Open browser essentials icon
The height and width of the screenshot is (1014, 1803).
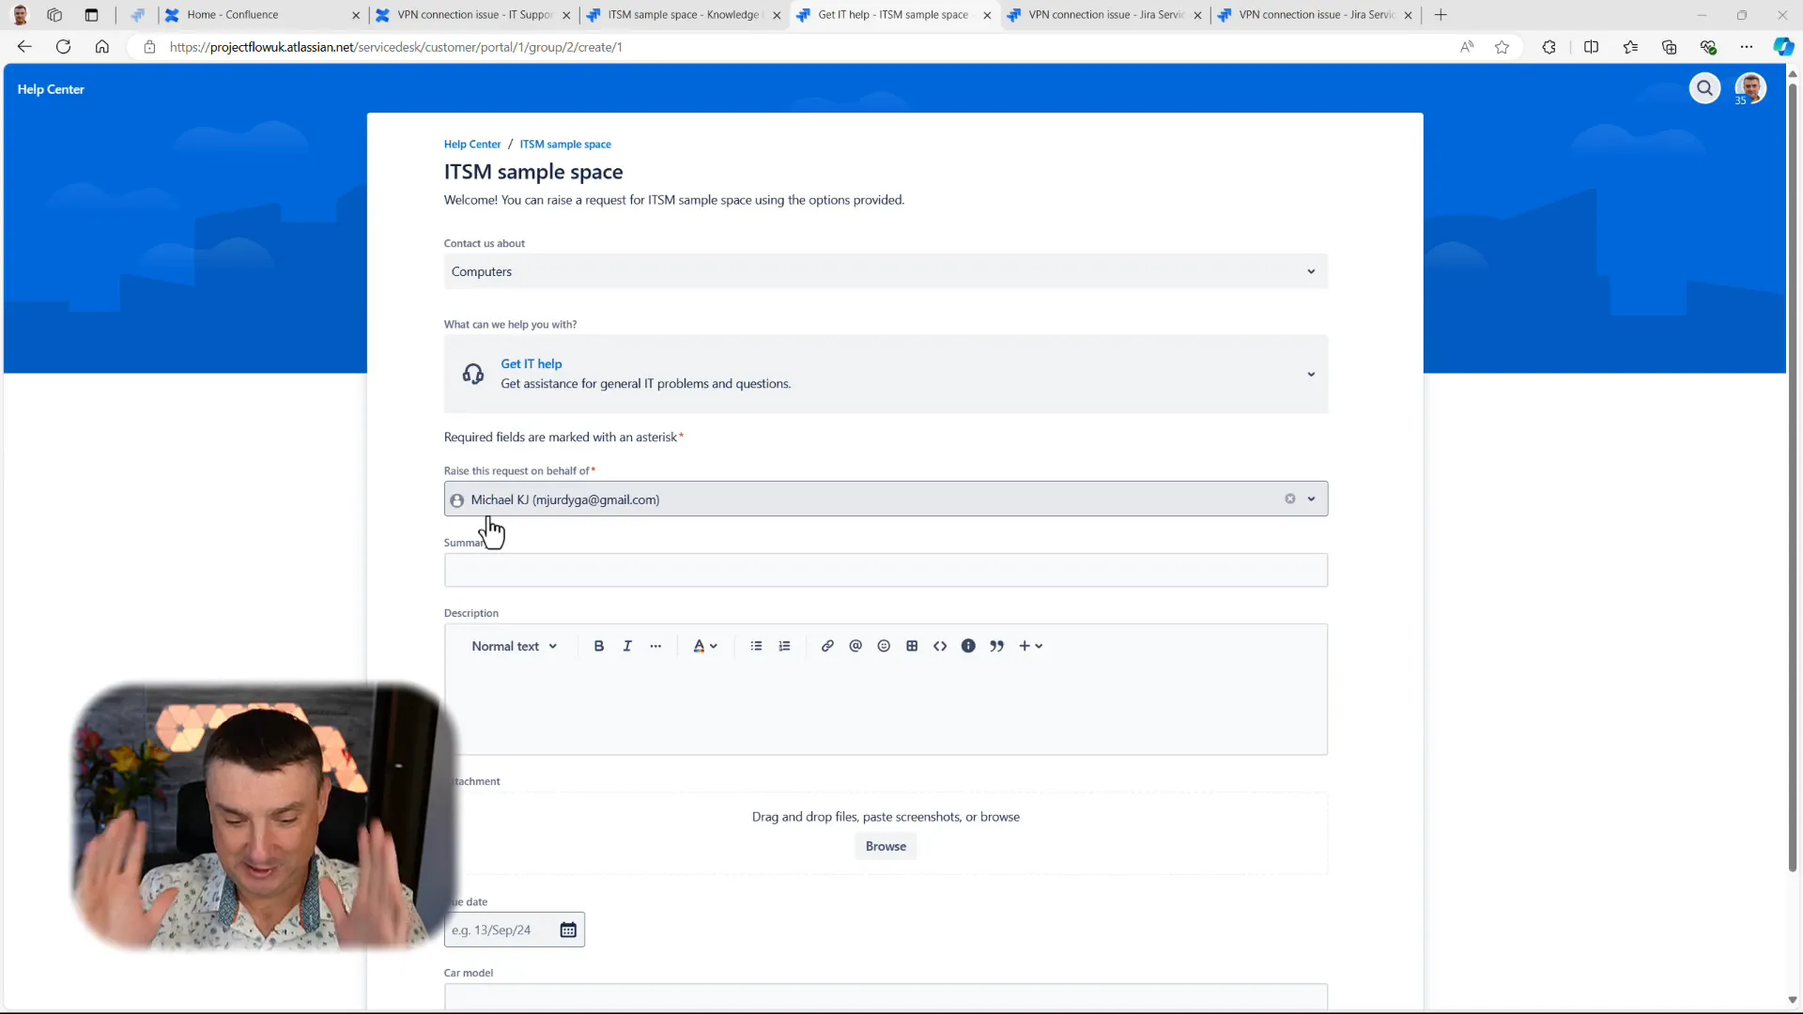tap(1708, 47)
